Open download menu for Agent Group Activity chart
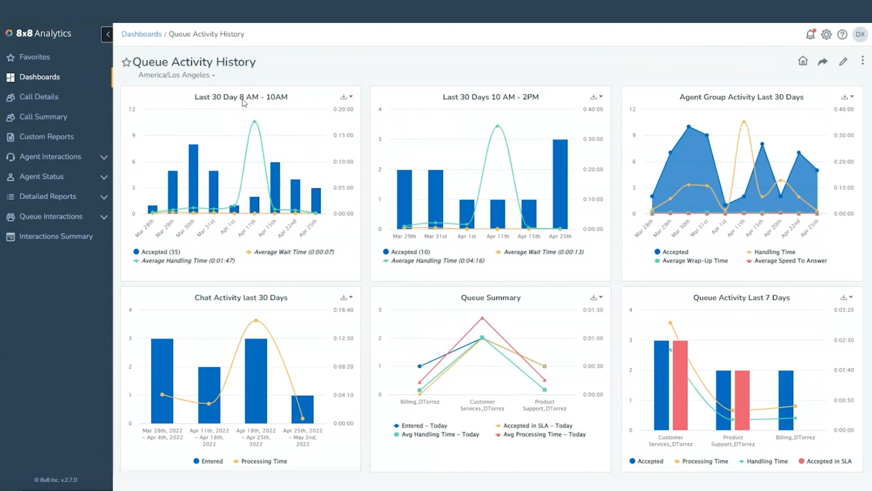Image resolution: width=872 pixels, height=491 pixels. [x=847, y=97]
